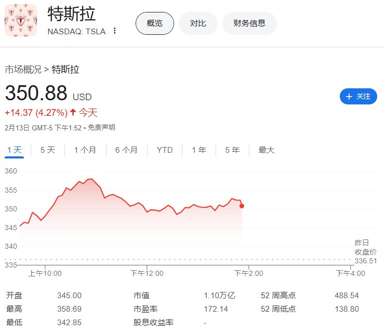Click the 最低 value 342.85
385x333 pixels.
69,323
